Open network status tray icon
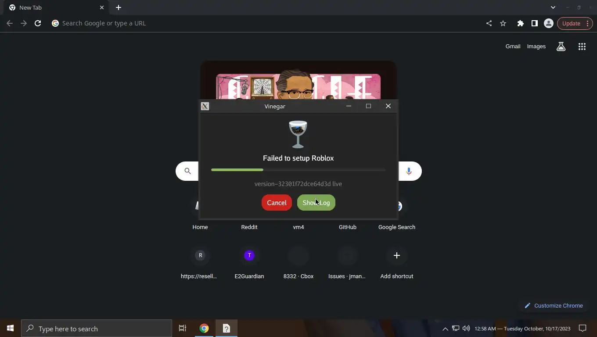Image resolution: width=597 pixels, height=337 pixels. [x=456, y=328]
